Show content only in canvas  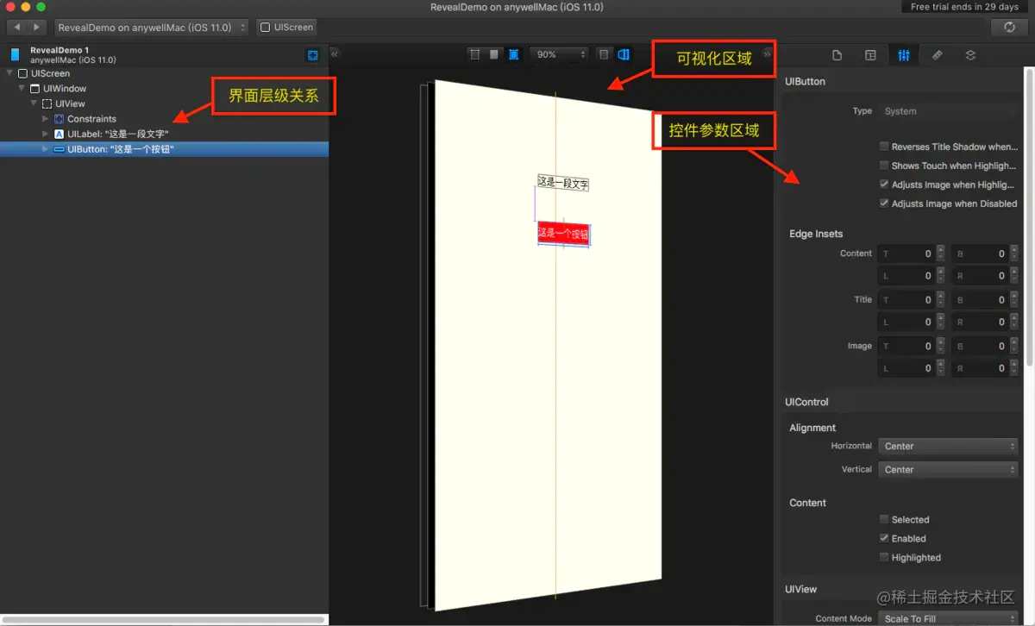pos(494,54)
